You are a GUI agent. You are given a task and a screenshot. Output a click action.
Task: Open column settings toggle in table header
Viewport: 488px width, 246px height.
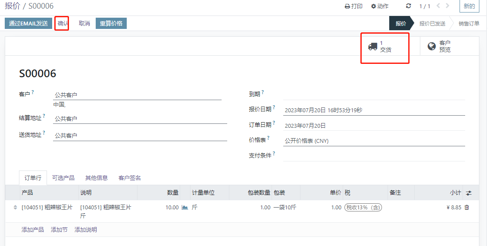coord(469,193)
